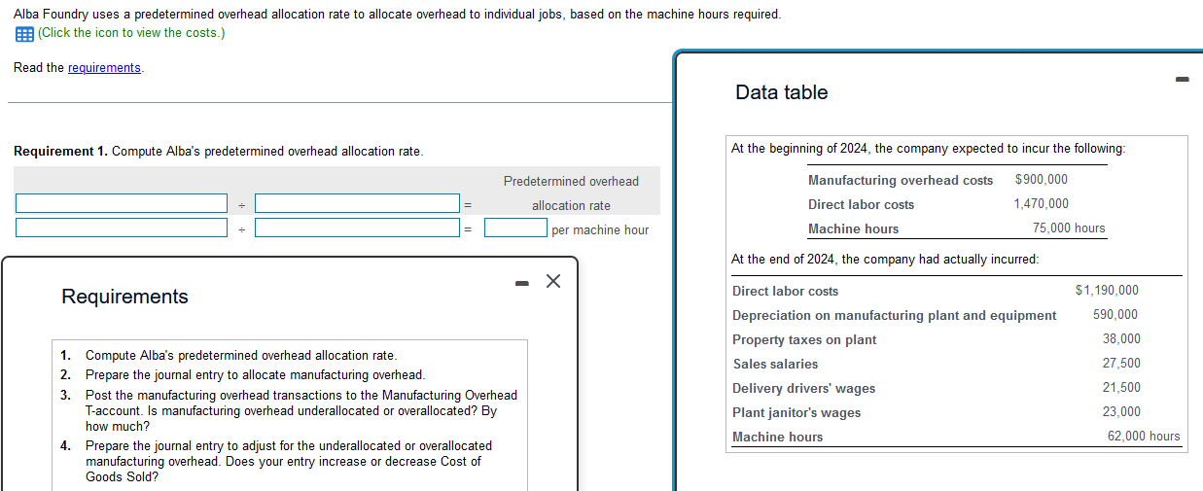This screenshot has width=1203, height=491.
Task: Close the Requirements popup with X
Action: 553,282
